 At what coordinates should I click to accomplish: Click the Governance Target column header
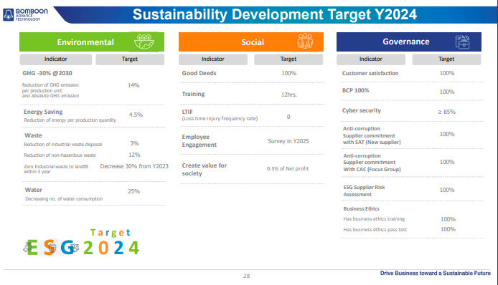tap(446, 59)
